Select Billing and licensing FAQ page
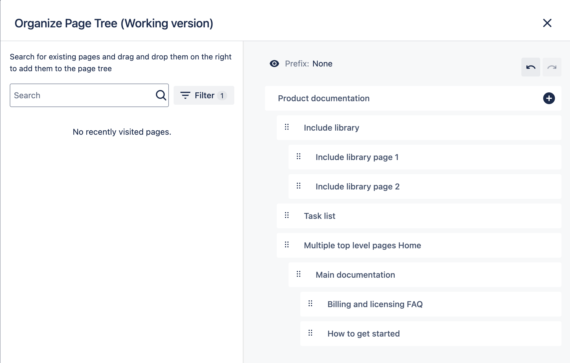Image resolution: width=570 pixels, height=363 pixels. (x=375, y=304)
